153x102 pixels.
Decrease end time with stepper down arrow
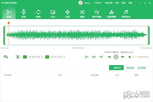point(64,58)
